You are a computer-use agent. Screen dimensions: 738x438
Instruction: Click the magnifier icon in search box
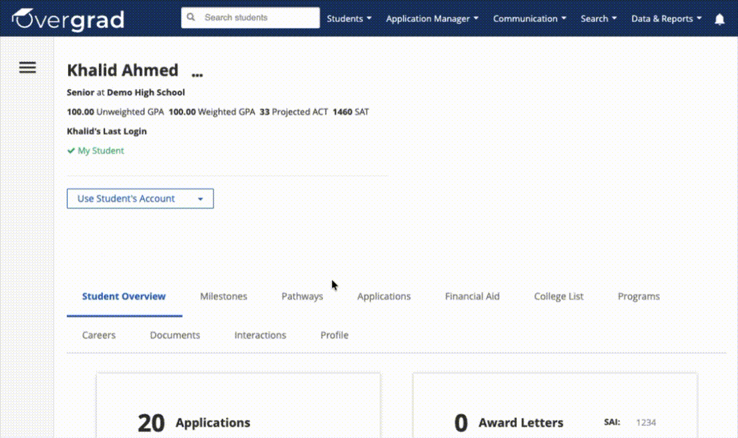coord(191,17)
